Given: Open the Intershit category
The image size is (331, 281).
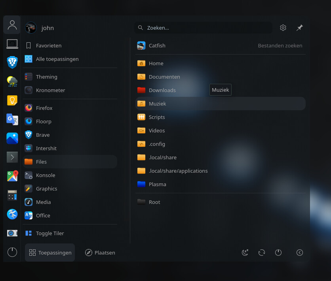Looking at the screenshot, I should pyautogui.click(x=70, y=148).
